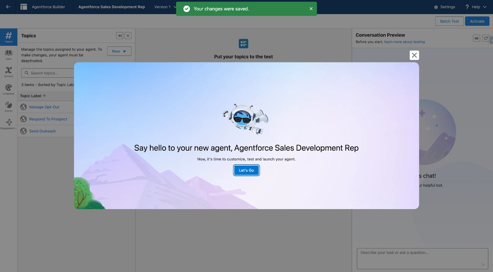Image resolution: width=493 pixels, height=272 pixels.
Task: Open the Language sidebar tab
Action: point(9,89)
